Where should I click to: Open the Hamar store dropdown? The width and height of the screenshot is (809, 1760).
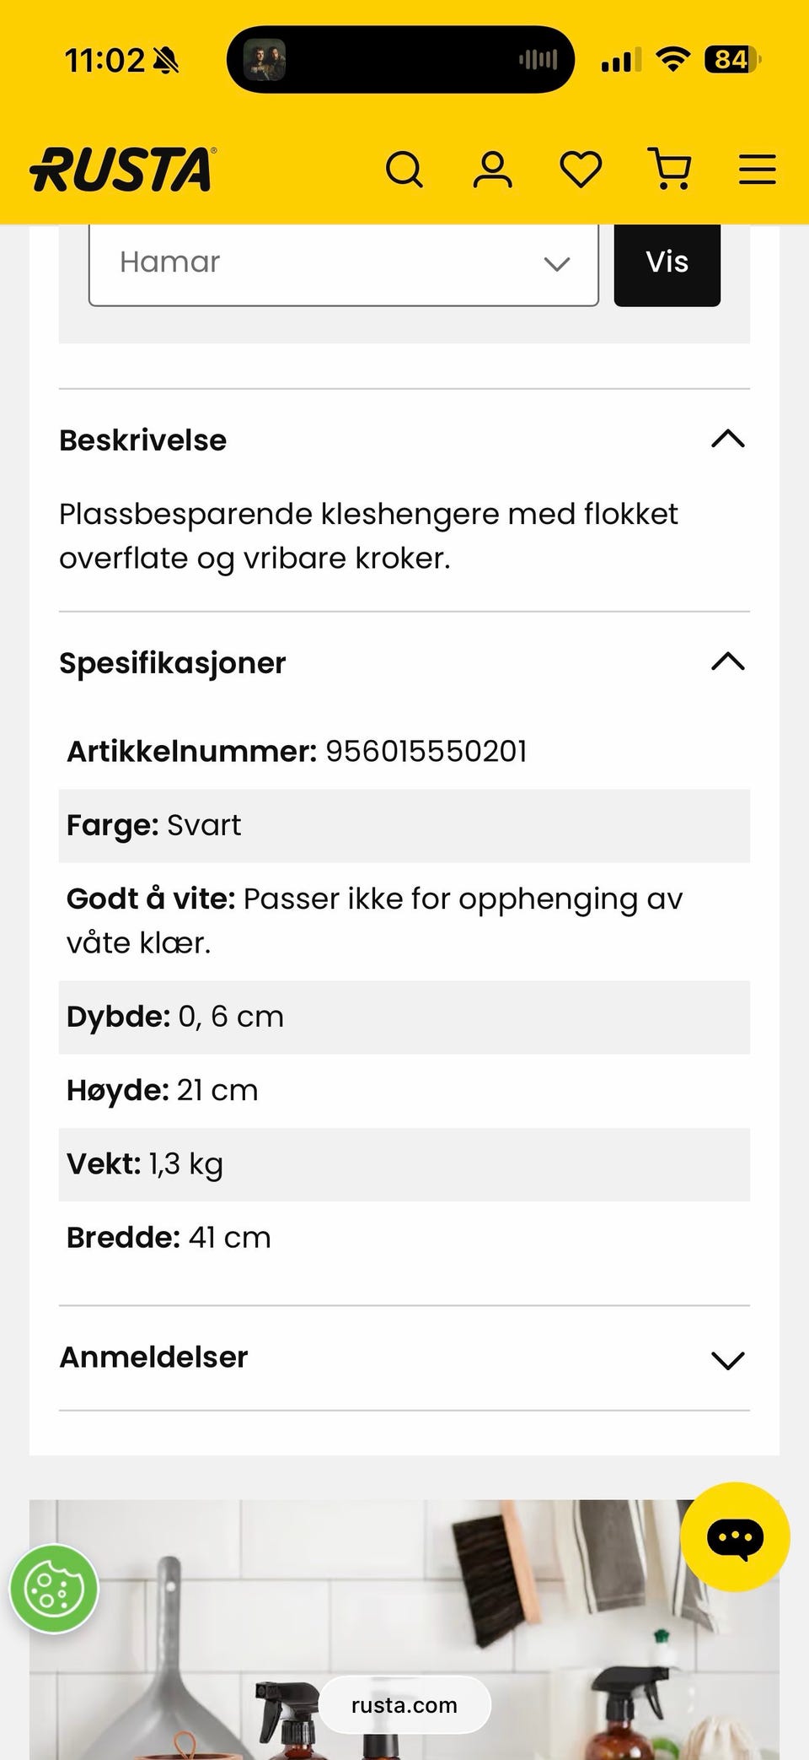[x=343, y=262]
